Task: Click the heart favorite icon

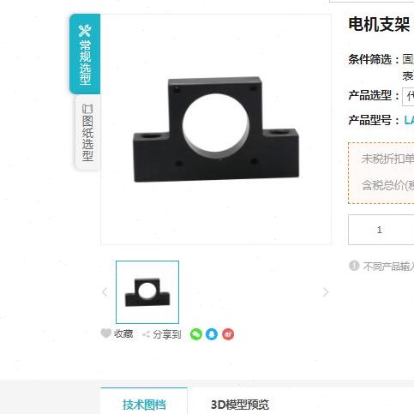Action: tap(106, 333)
